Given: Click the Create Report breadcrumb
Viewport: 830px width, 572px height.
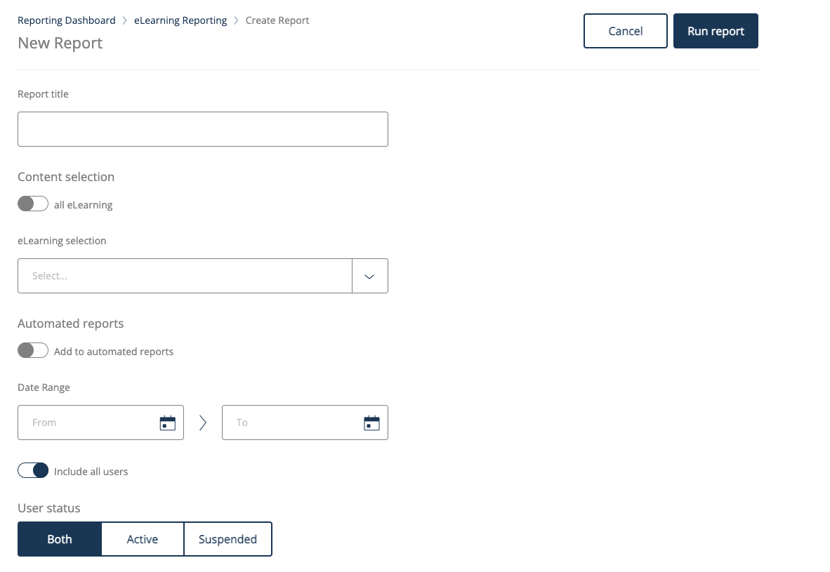Looking at the screenshot, I should [x=277, y=21].
